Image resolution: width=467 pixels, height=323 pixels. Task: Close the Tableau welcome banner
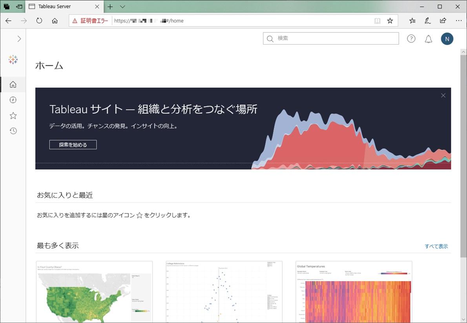(x=443, y=96)
